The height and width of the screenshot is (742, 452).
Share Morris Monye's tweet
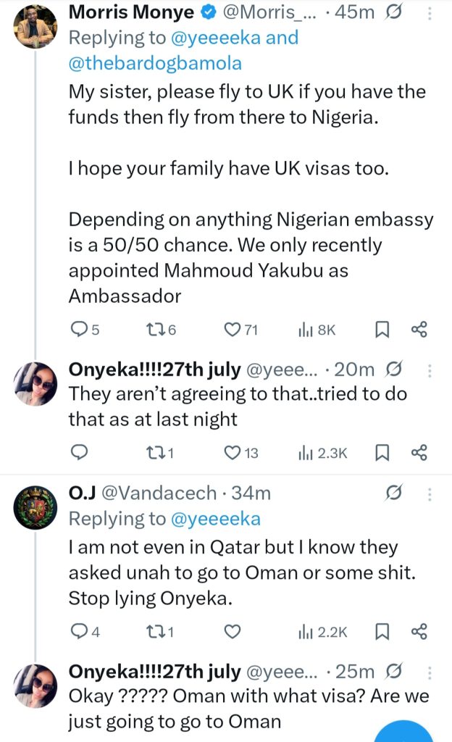point(419,330)
